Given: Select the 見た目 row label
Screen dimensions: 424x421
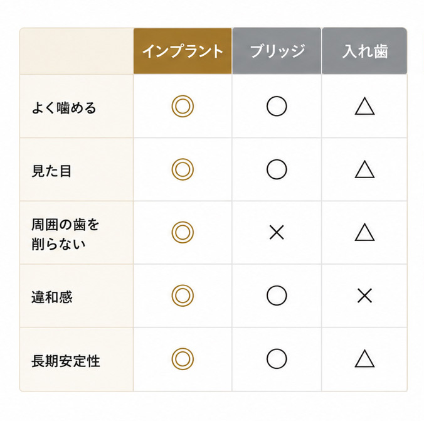Looking at the screenshot, I should click(51, 171).
